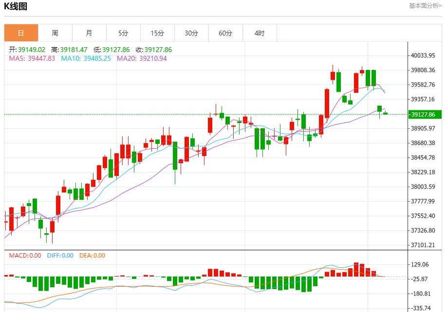The height and width of the screenshot is (312, 447).
Task: Open the 15分 interval tab
Action: [x=157, y=33]
